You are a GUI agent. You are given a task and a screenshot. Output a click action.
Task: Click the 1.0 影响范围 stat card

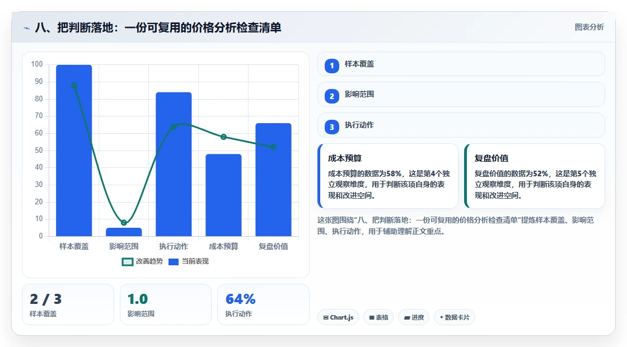coord(166,304)
